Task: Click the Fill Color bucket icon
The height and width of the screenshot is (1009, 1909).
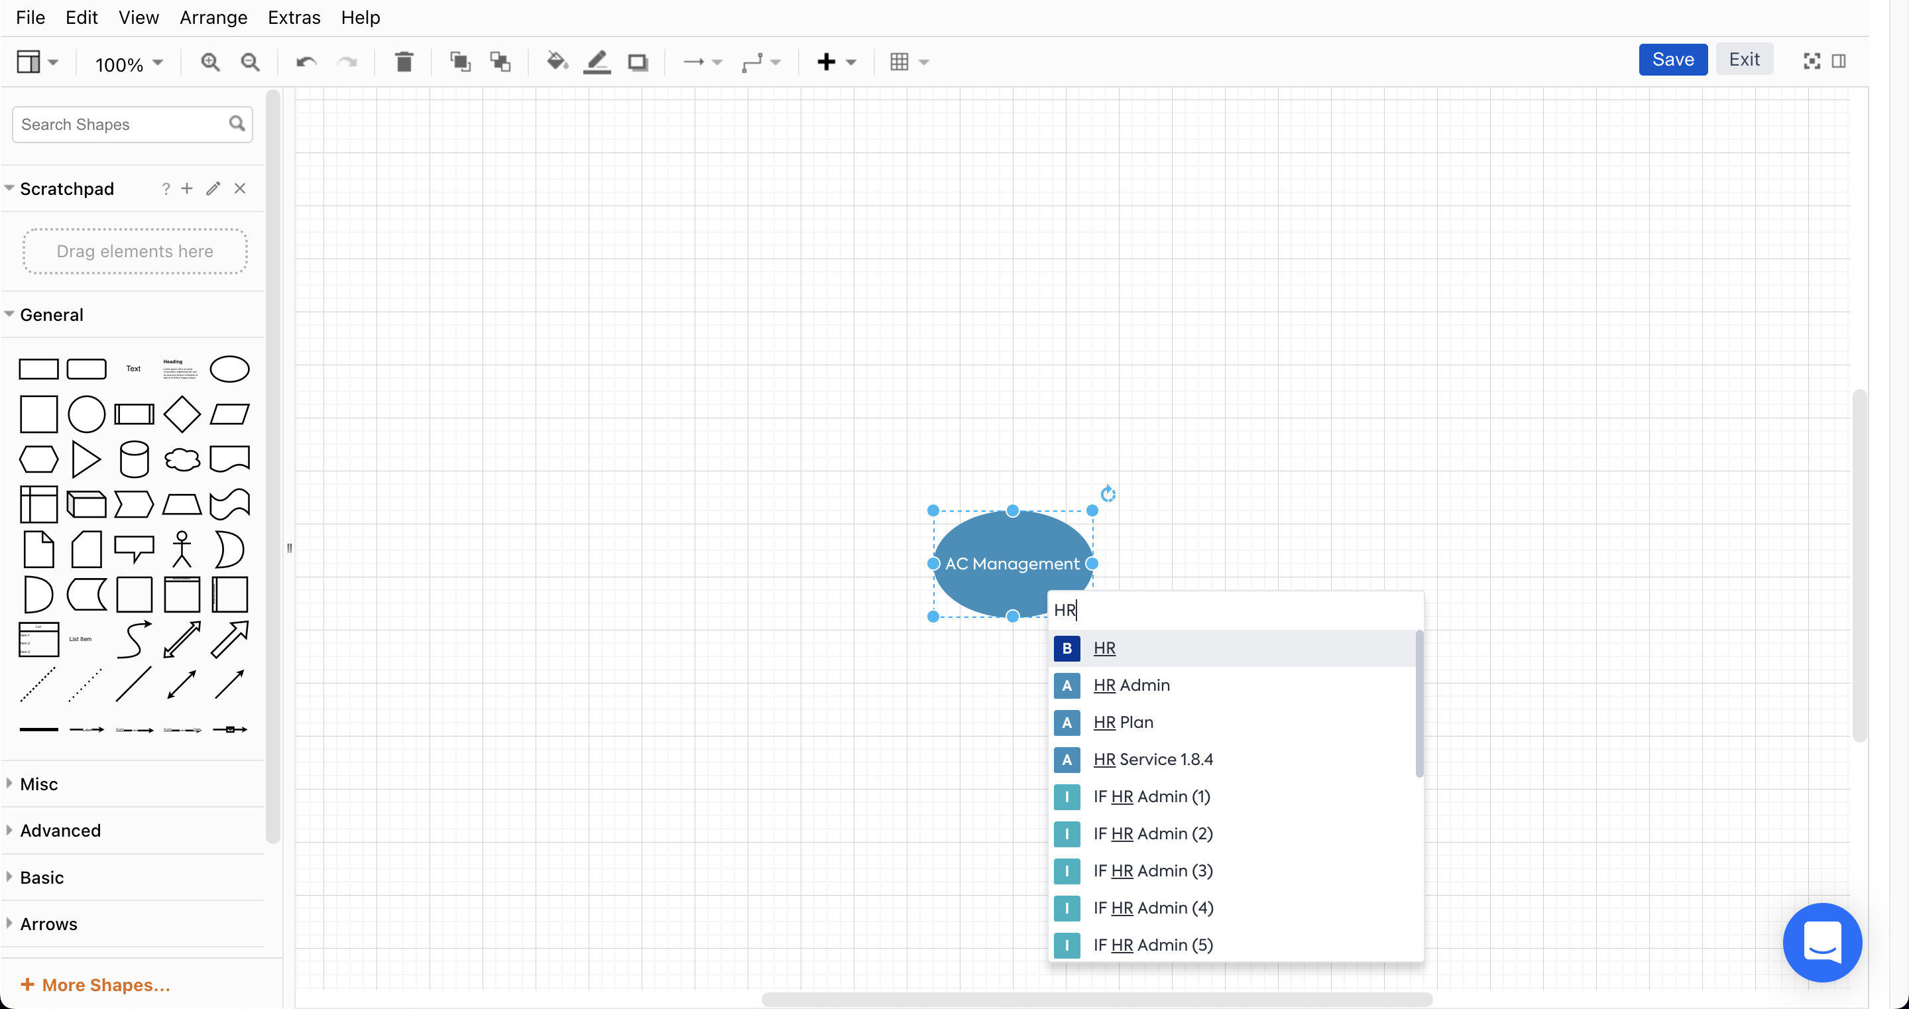Action: [x=557, y=62]
